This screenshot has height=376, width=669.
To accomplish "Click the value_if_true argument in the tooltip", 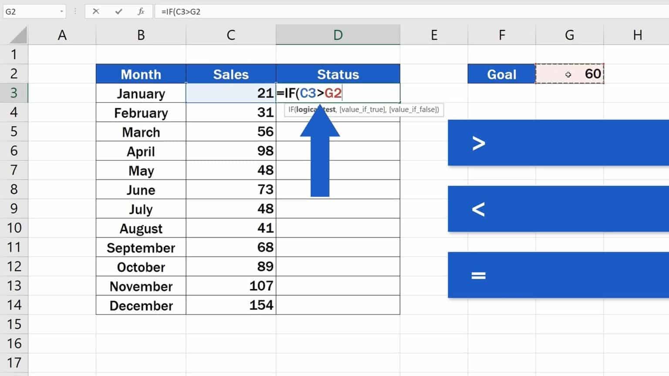I will tap(362, 110).
